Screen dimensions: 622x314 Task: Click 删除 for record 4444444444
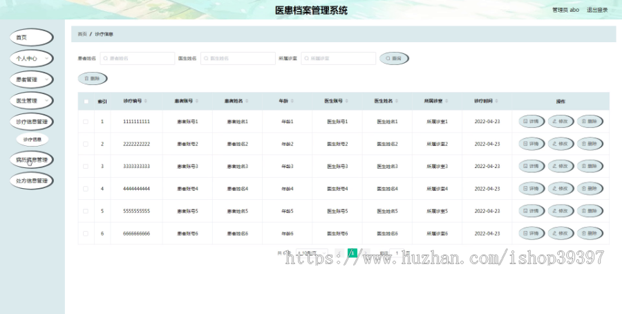pyautogui.click(x=590, y=189)
